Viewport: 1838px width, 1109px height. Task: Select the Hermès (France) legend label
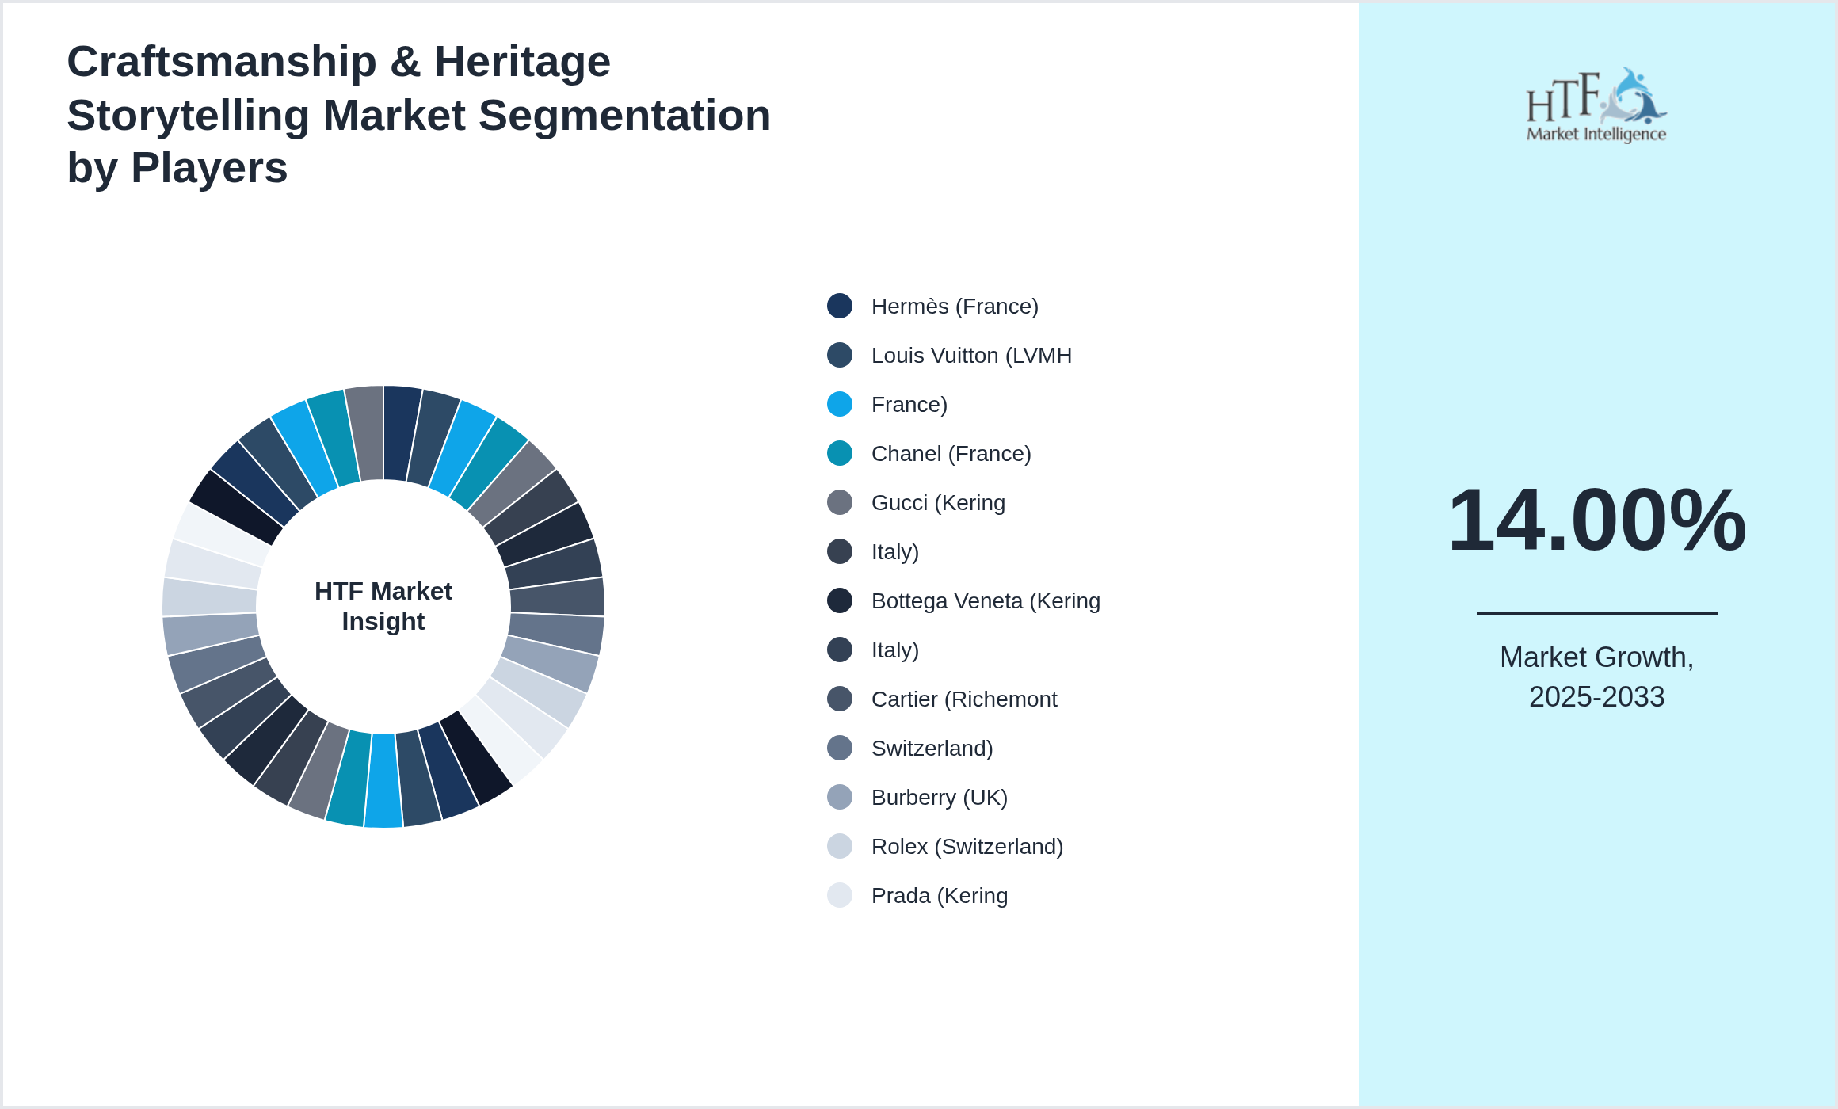click(955, 307)
